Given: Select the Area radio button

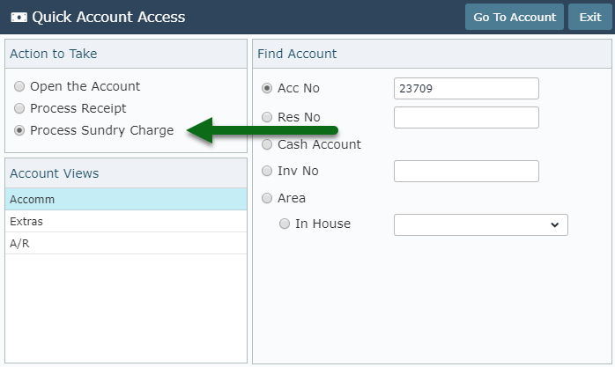Looking at the screenshot, I should coord(267,198).
